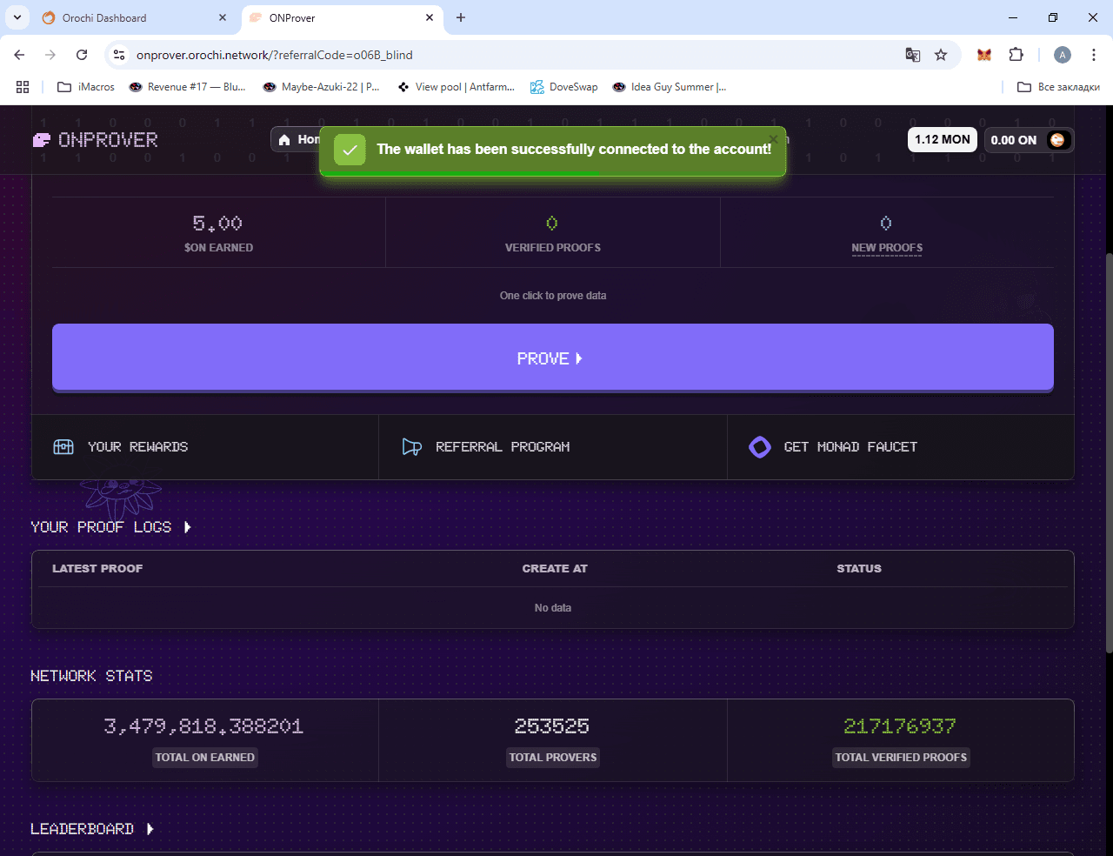The width and height of the screenshot is (1113, 856).
Task: Click the site information icon in address bar
Action: [x=119, y=55]
